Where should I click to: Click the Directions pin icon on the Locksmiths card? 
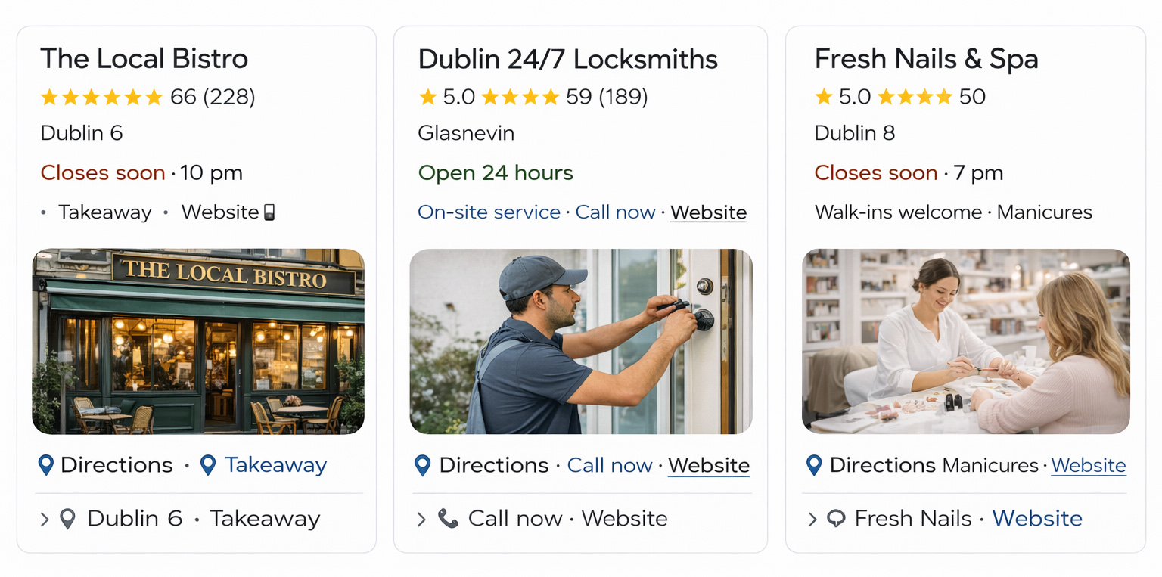[x=423, y=465]
